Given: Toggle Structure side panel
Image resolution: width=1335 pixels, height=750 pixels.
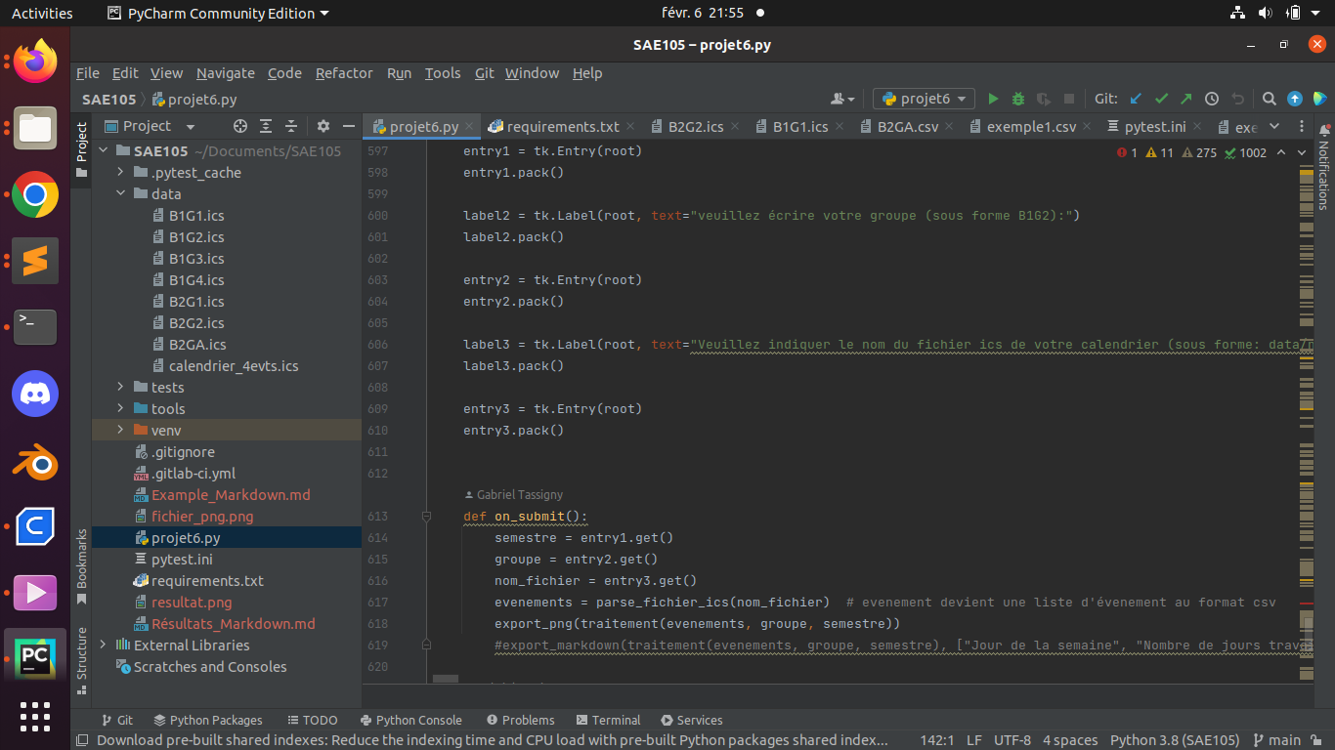Looking at the screenshot, I should (x=82, y=661).
